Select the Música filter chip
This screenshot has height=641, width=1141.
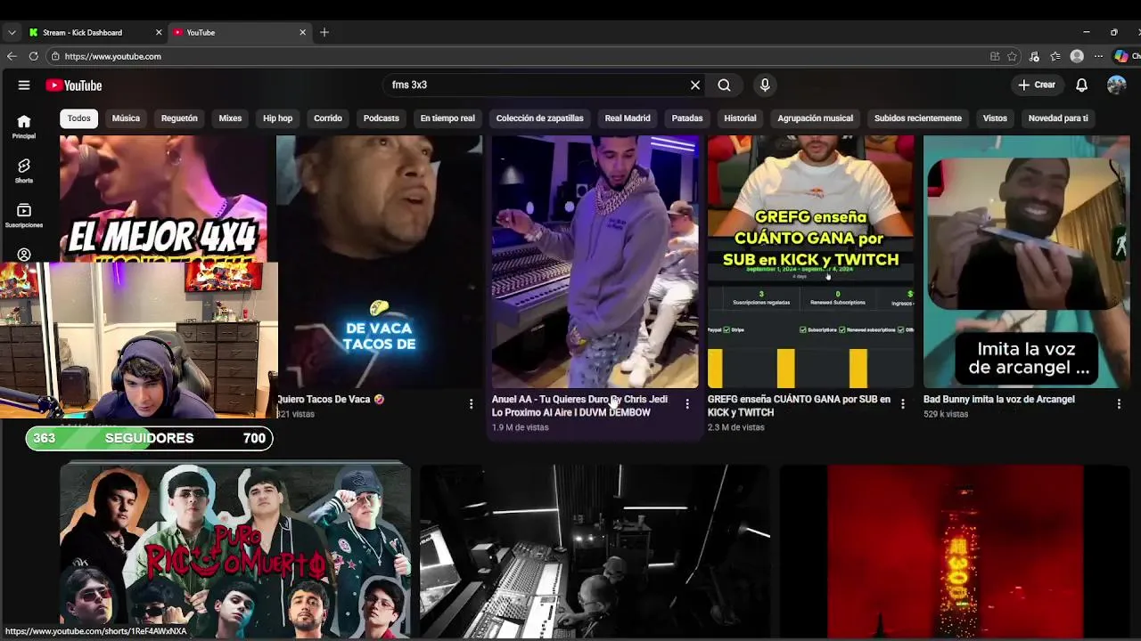click(126, 118)
